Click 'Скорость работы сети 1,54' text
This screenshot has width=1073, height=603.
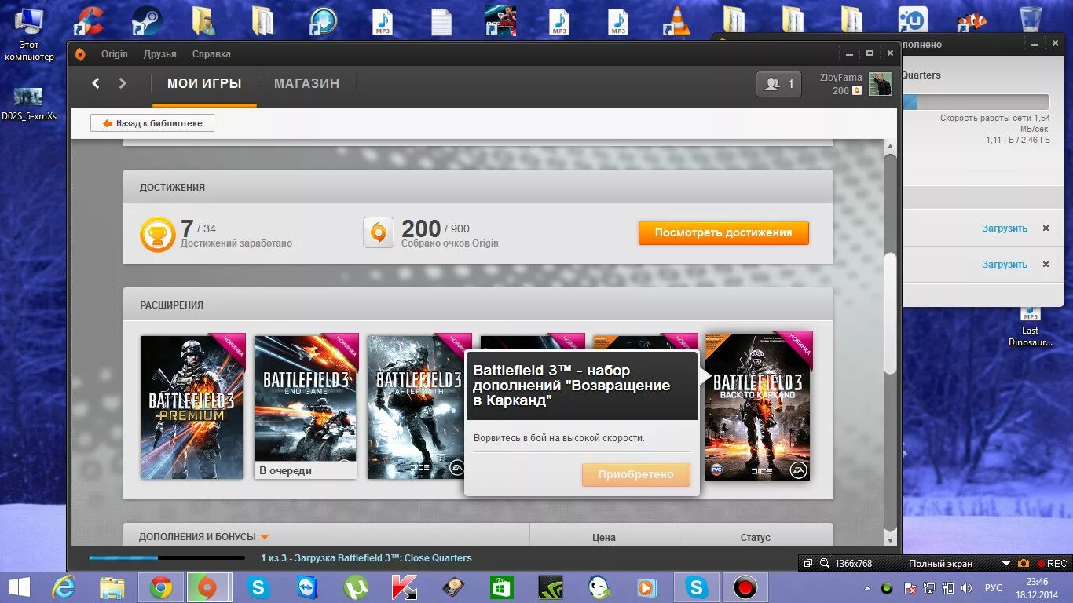994,118
